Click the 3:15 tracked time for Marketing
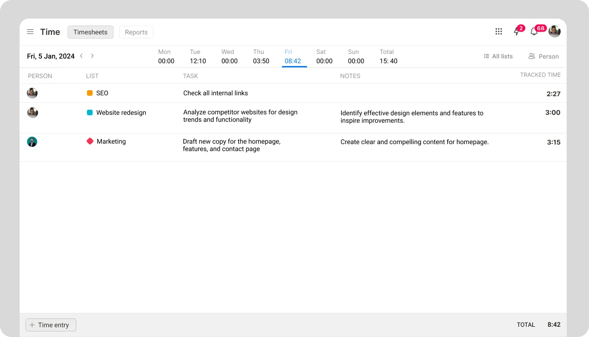This screenshot has height=337, width=589. (x=553, y=142)
